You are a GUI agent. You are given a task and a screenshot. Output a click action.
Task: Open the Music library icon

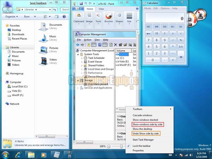tap(44, 38)
